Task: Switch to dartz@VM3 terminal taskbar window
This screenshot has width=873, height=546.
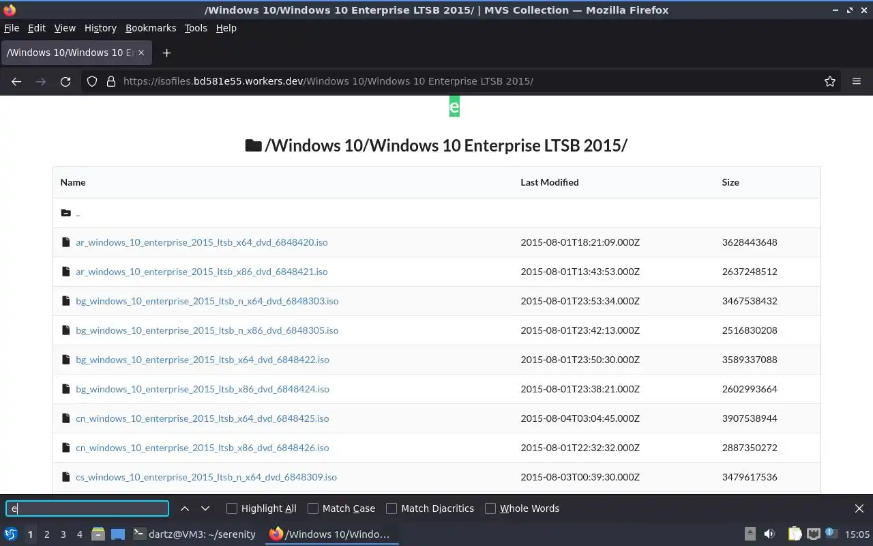Action: point(194,534)
